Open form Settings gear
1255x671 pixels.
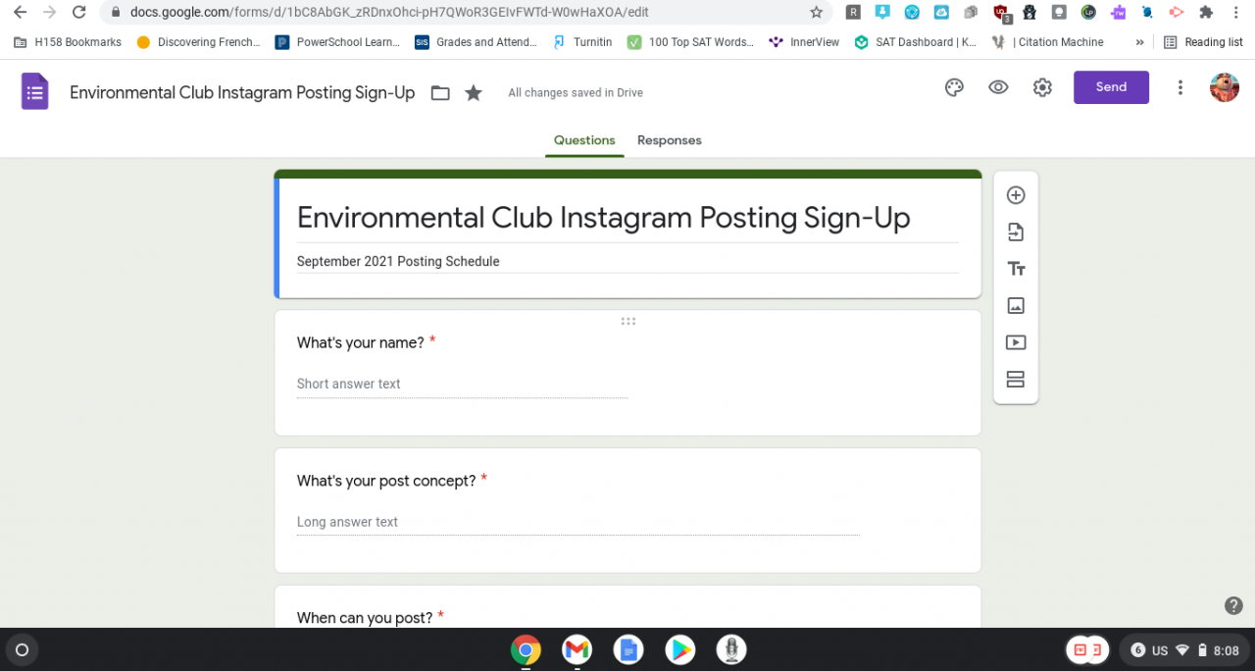tap(1042, 87)
